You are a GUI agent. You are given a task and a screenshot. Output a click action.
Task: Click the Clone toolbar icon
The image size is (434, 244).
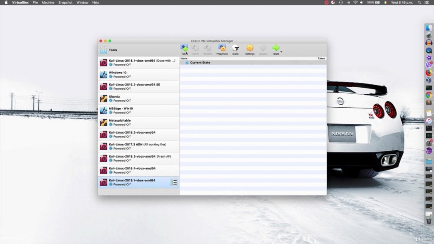(x=235, y=49)
